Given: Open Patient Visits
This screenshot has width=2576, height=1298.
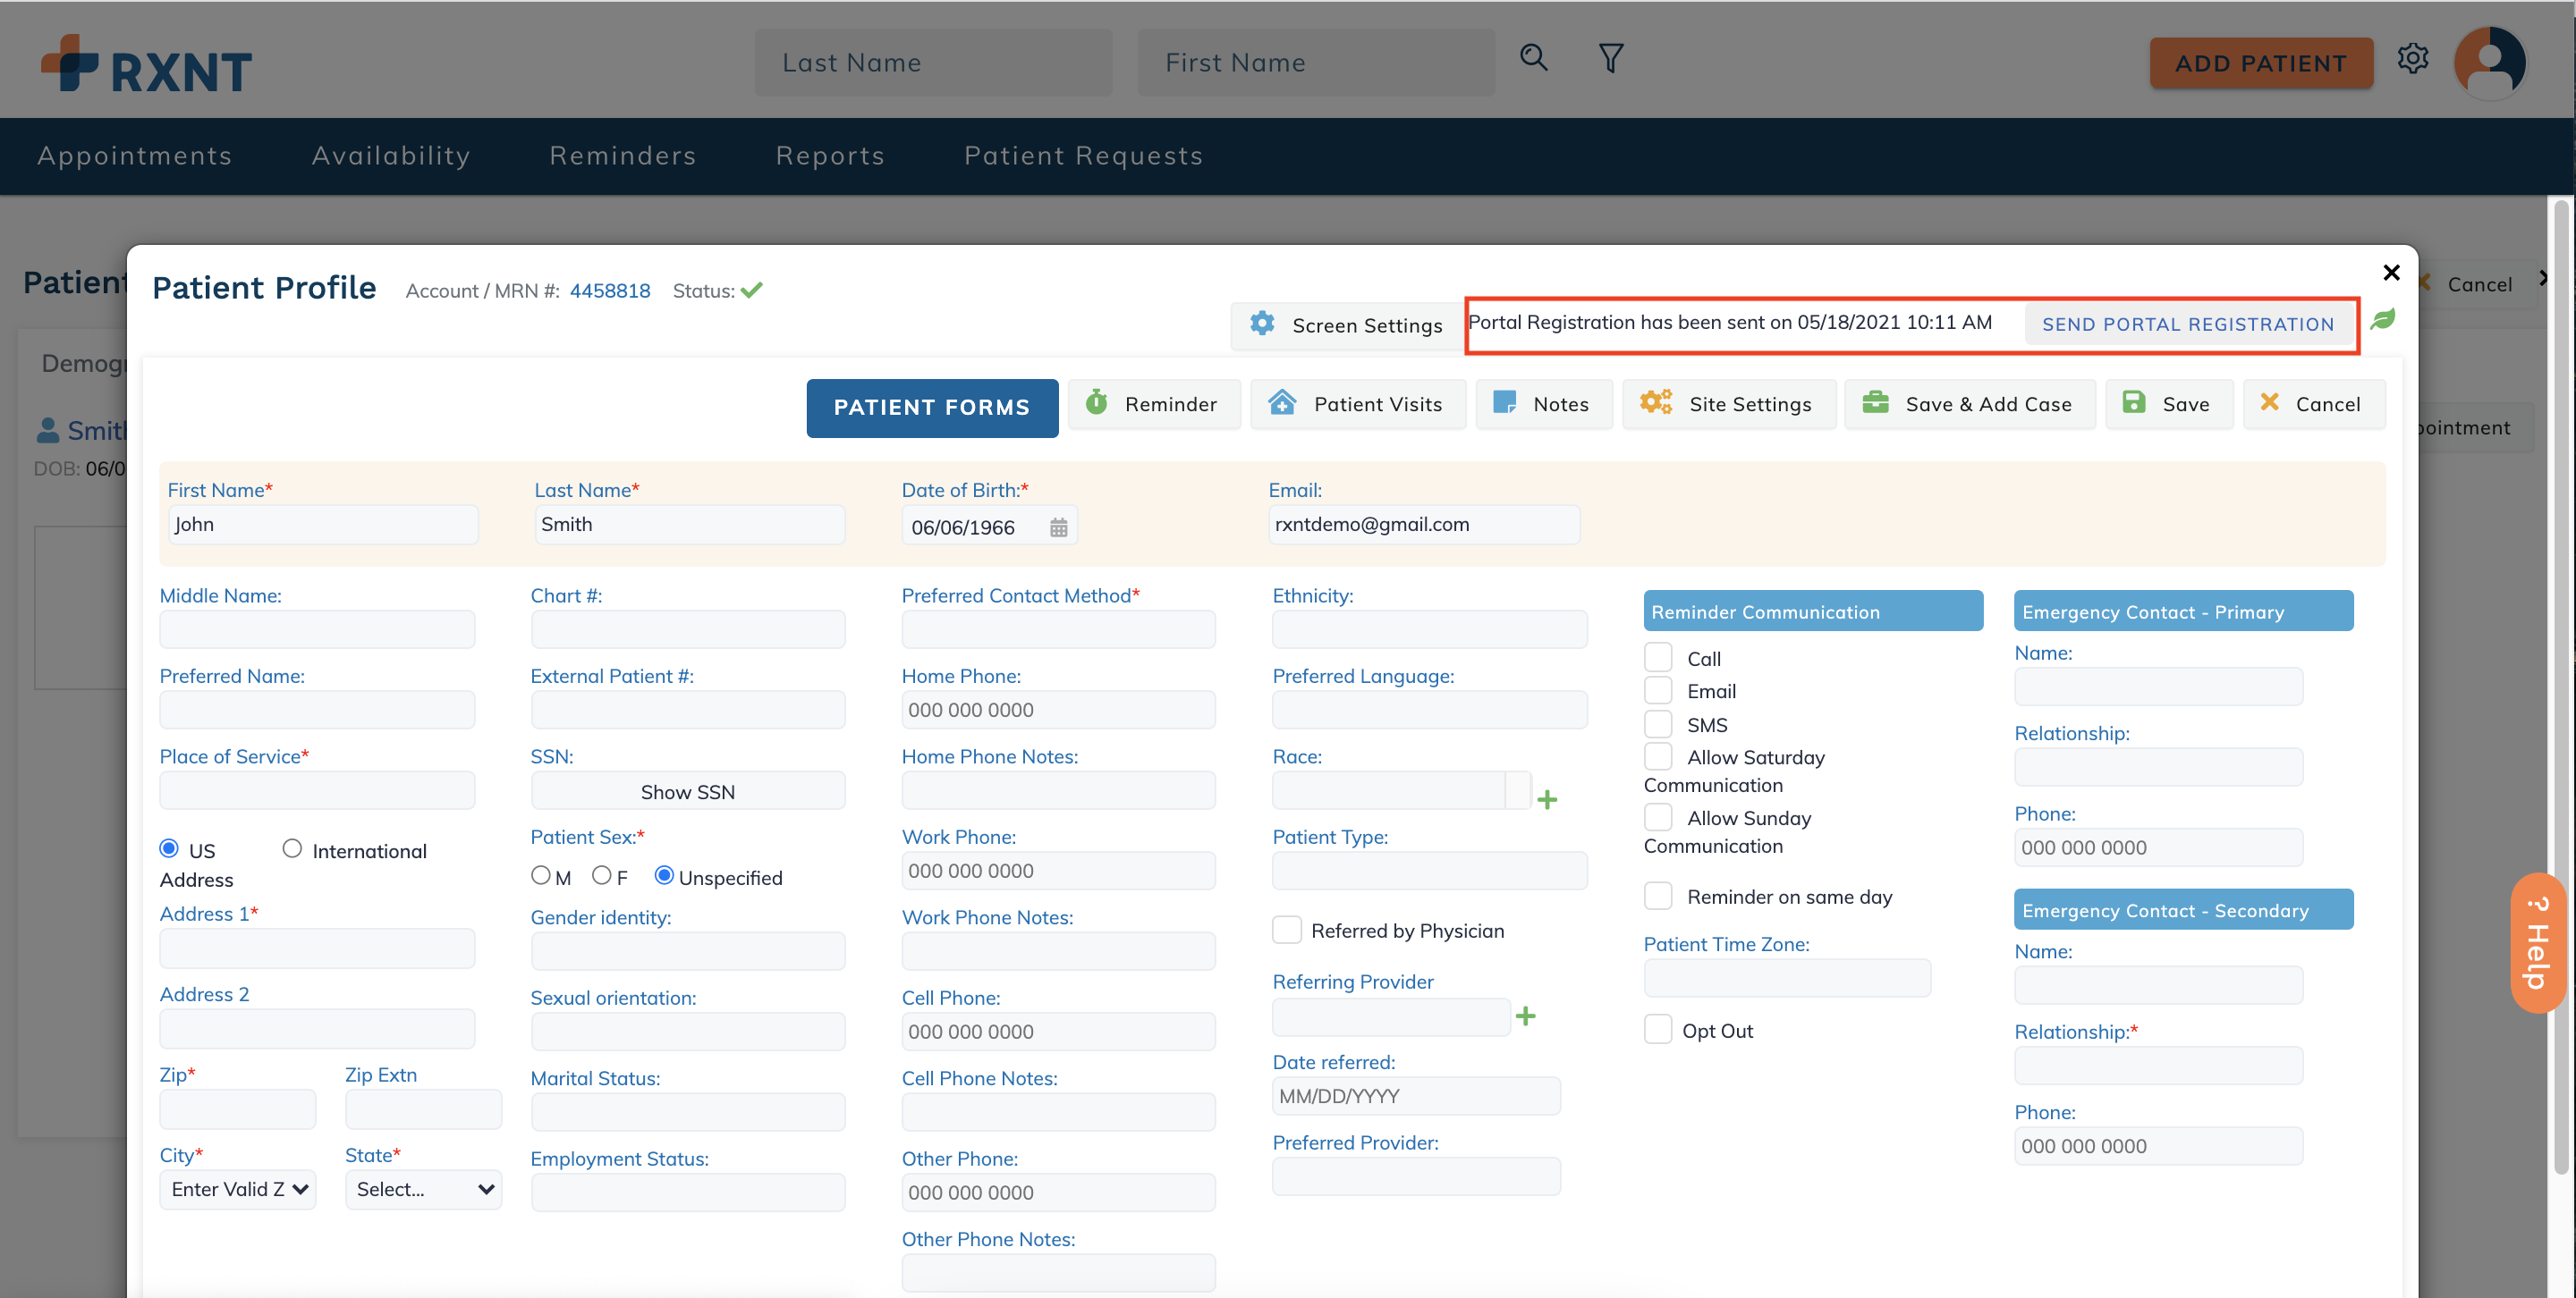Looking at the screenshot, I should (x=1357, y=404).
